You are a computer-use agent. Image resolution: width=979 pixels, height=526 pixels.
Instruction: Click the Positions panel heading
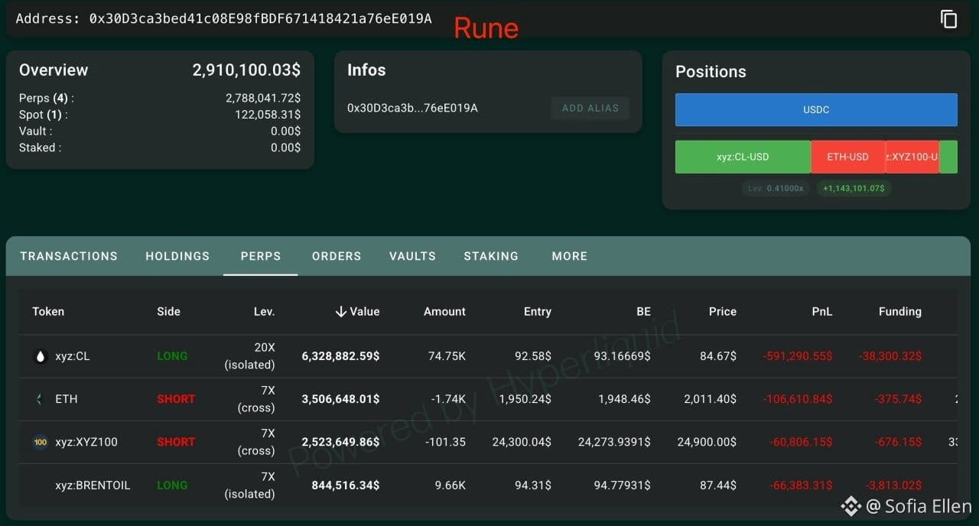point(711,71)
